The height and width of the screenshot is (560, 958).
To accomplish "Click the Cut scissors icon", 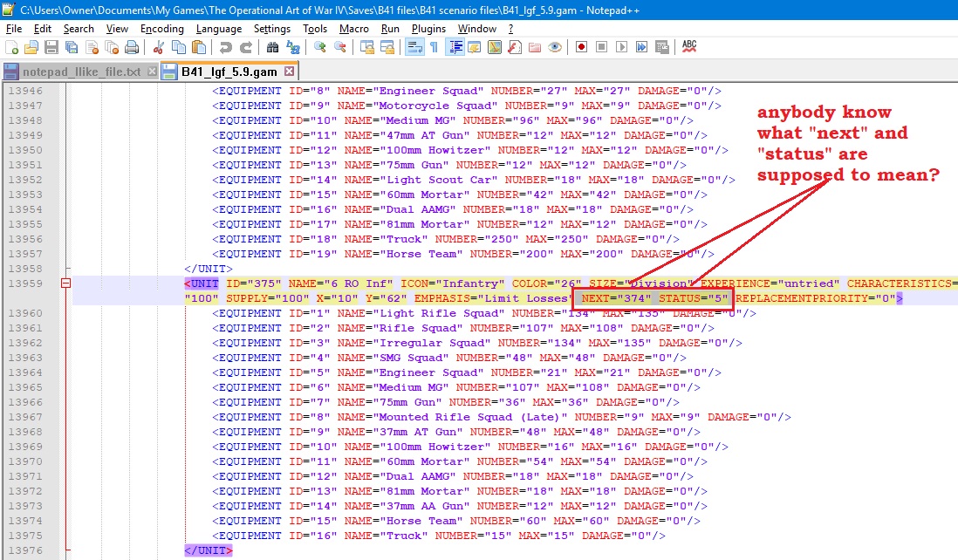I will [158, 47].
